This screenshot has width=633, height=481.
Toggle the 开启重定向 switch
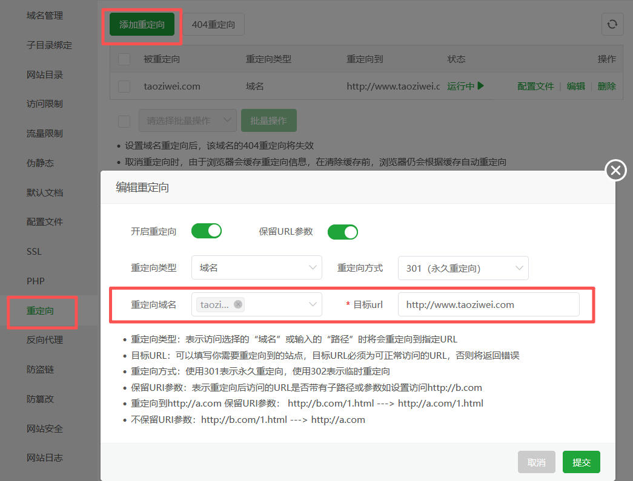click(x=207, y=231)
